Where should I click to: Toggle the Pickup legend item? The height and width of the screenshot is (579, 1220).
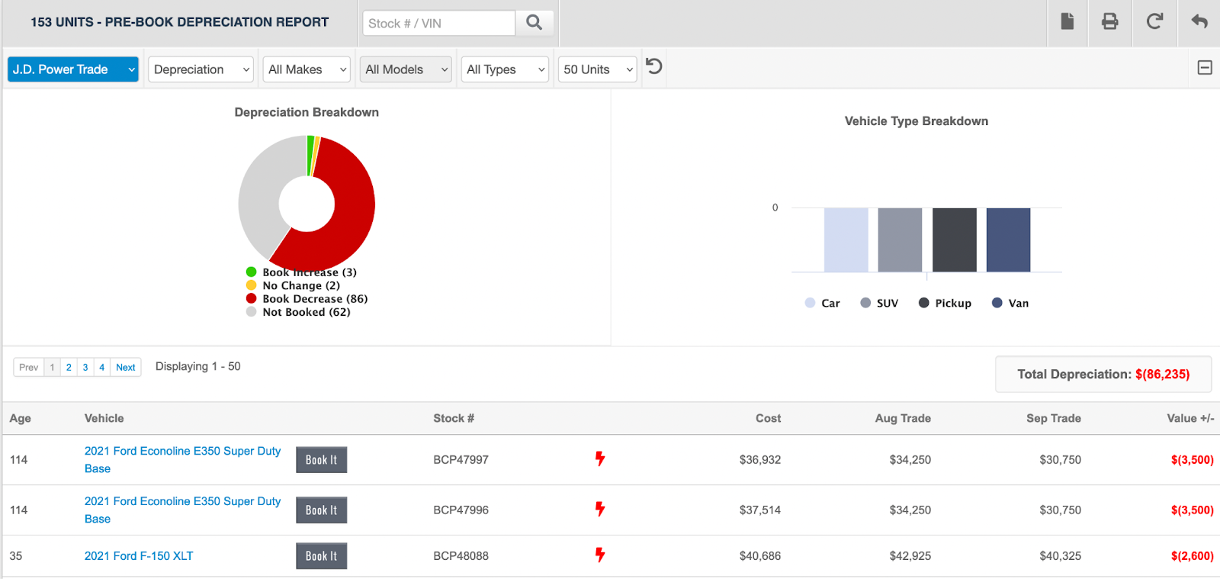pos(945,303)
